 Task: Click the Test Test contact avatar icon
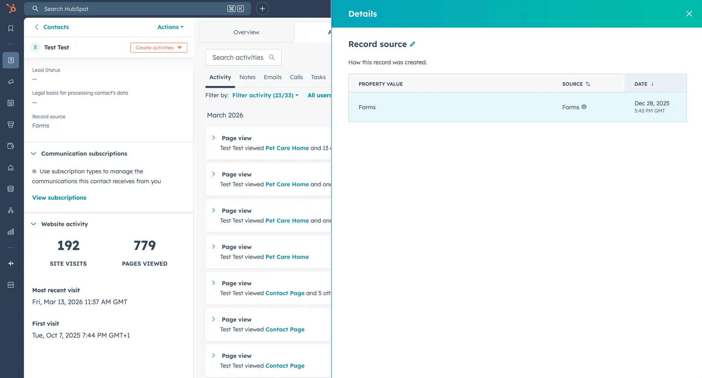pyautogui.click(x=35, y=47)
